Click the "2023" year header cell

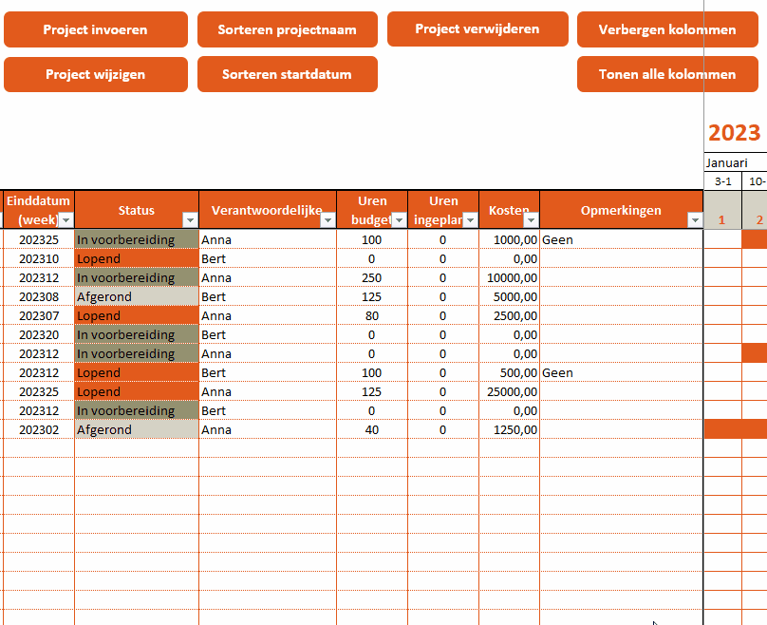(734, 133)
